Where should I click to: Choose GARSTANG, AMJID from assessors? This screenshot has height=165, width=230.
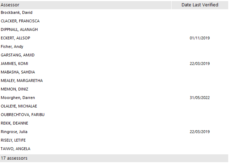coord(17,55)
